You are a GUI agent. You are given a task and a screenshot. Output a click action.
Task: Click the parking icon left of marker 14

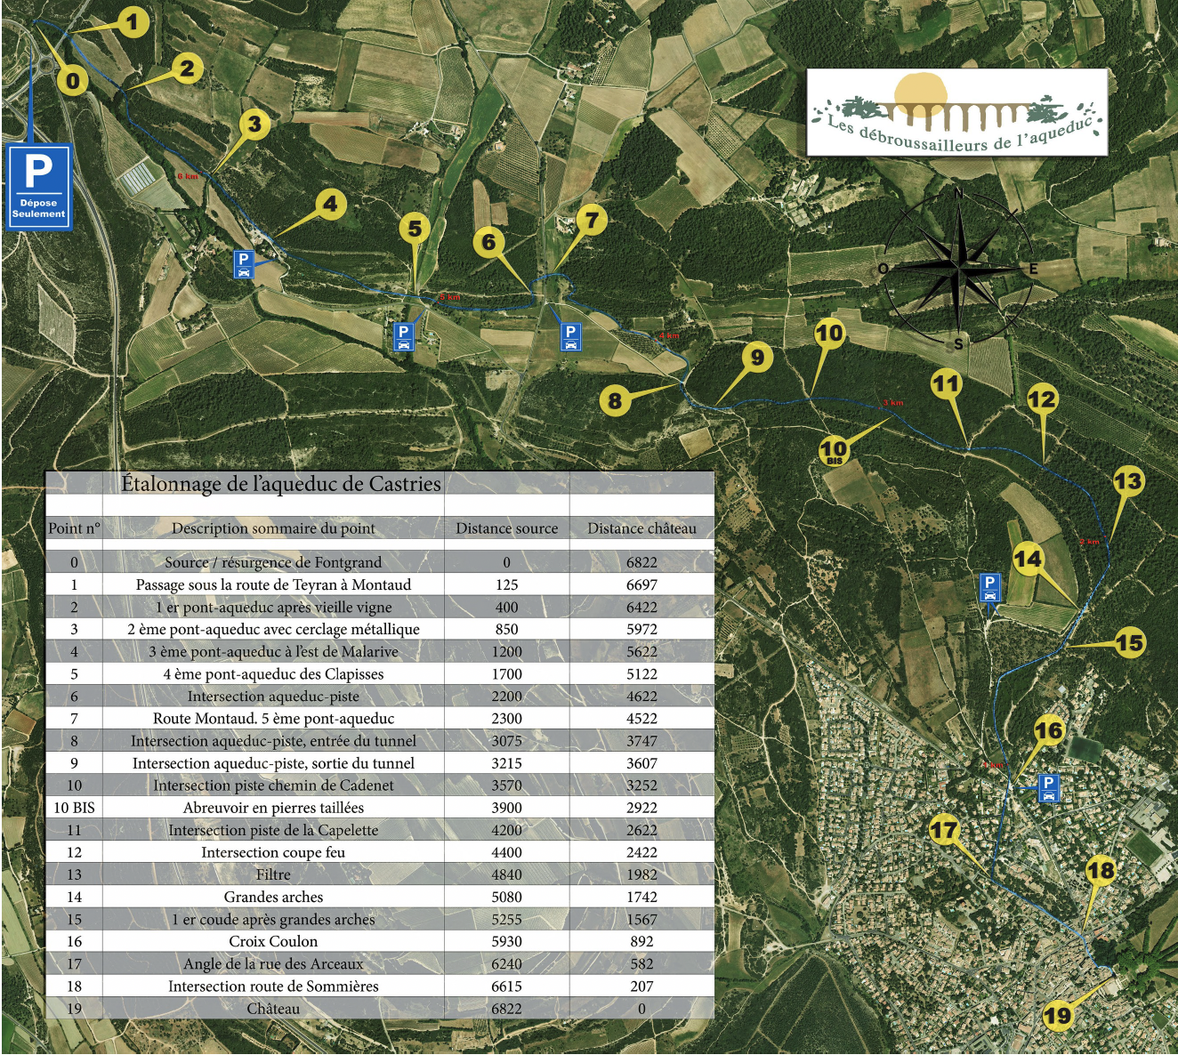[x=989, y=587]
